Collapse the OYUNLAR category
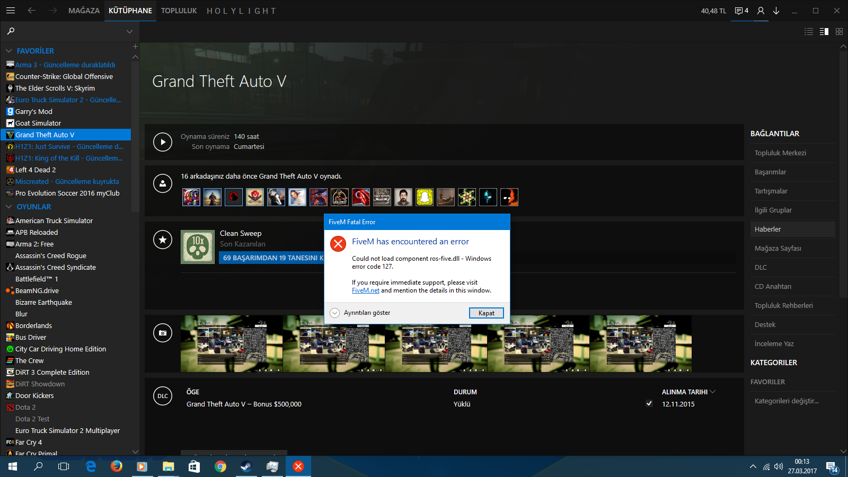Image resolution: width=848 pixels, height=477 pixels. 9,207
